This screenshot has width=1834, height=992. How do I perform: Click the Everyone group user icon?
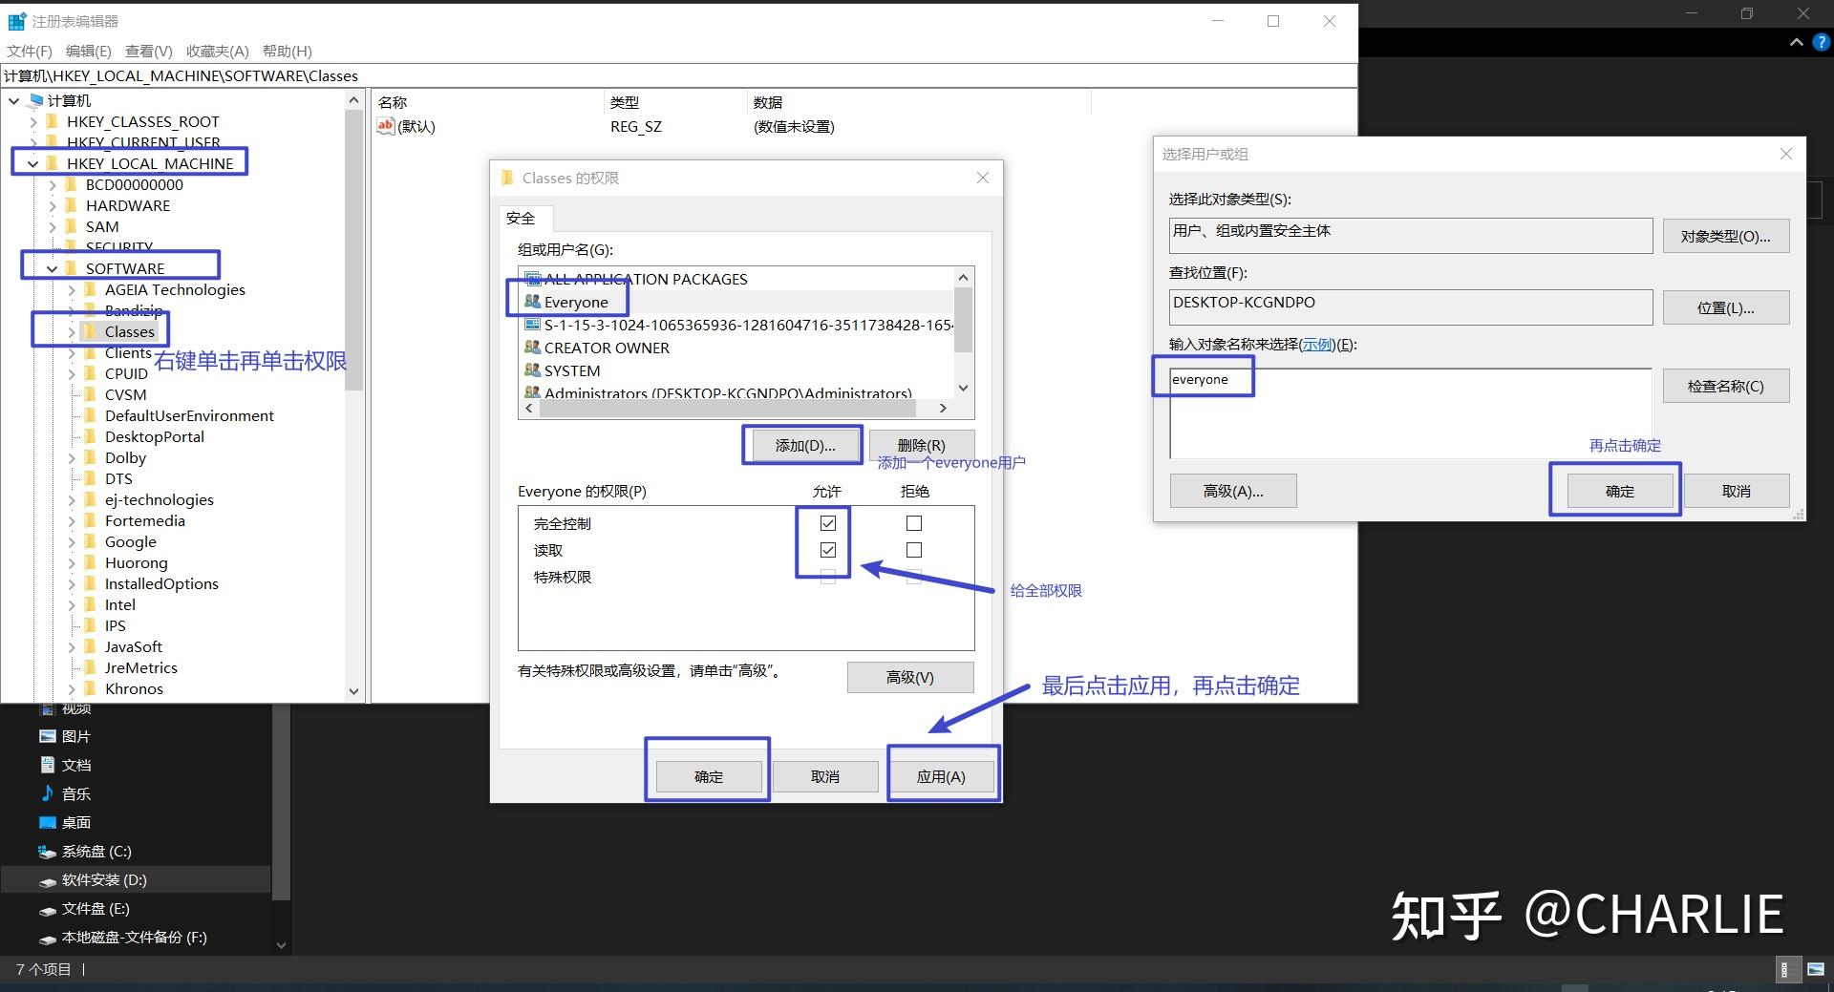click(533, 302)
